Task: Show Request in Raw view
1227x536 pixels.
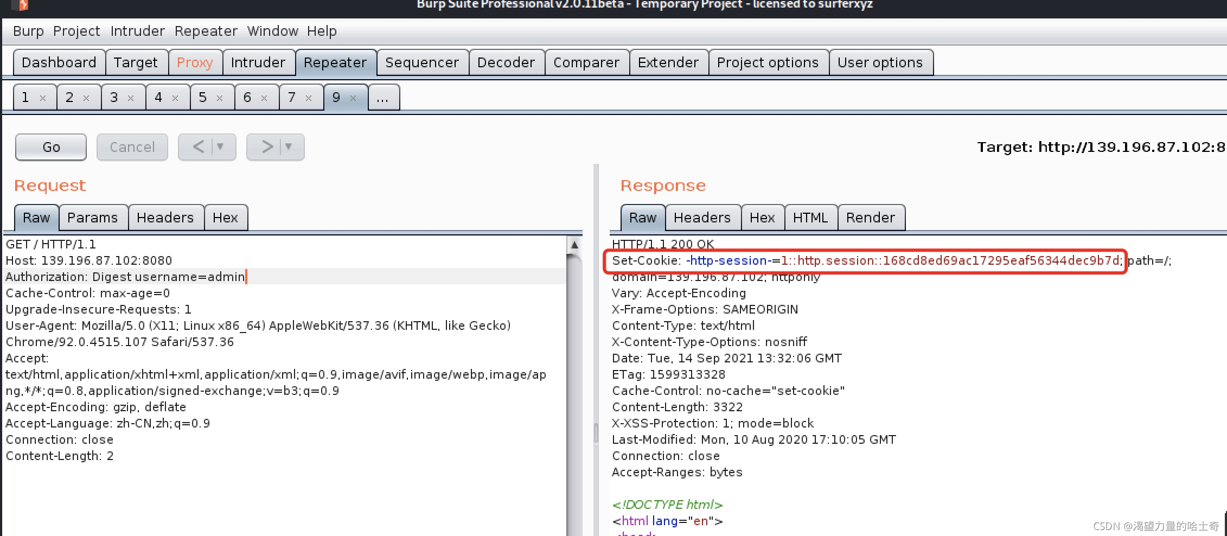Action: click(36, 218)
